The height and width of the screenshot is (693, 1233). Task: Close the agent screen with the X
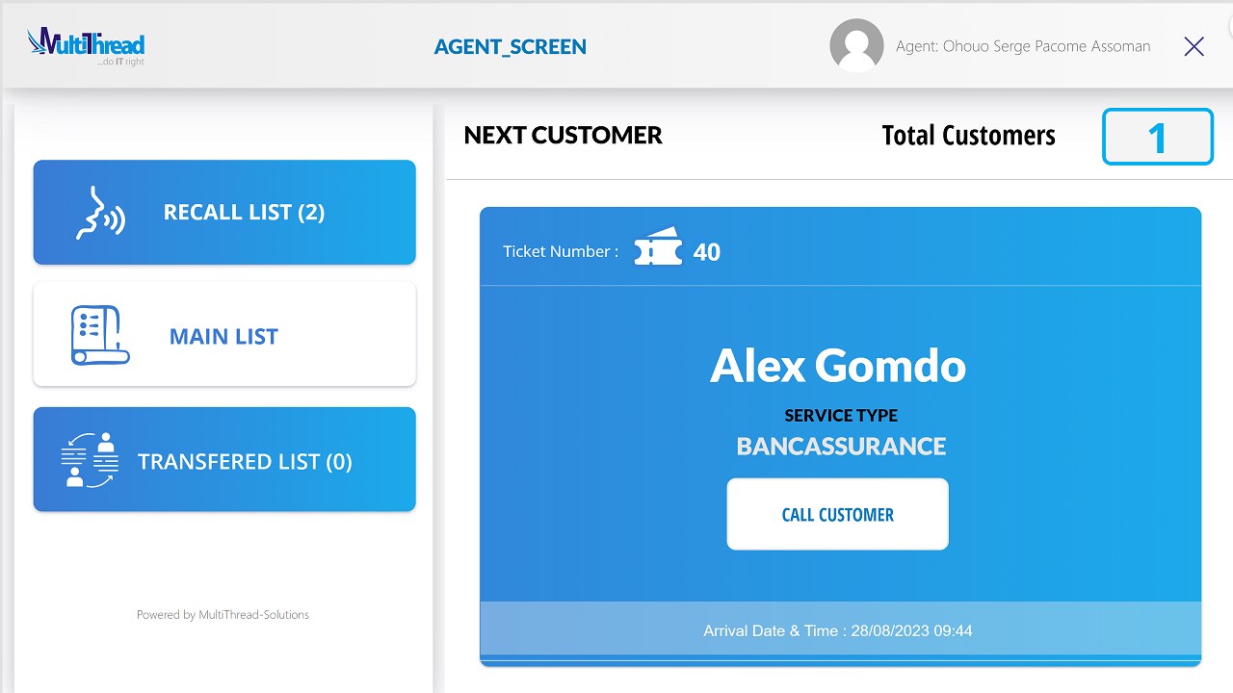click(1194, 46)
